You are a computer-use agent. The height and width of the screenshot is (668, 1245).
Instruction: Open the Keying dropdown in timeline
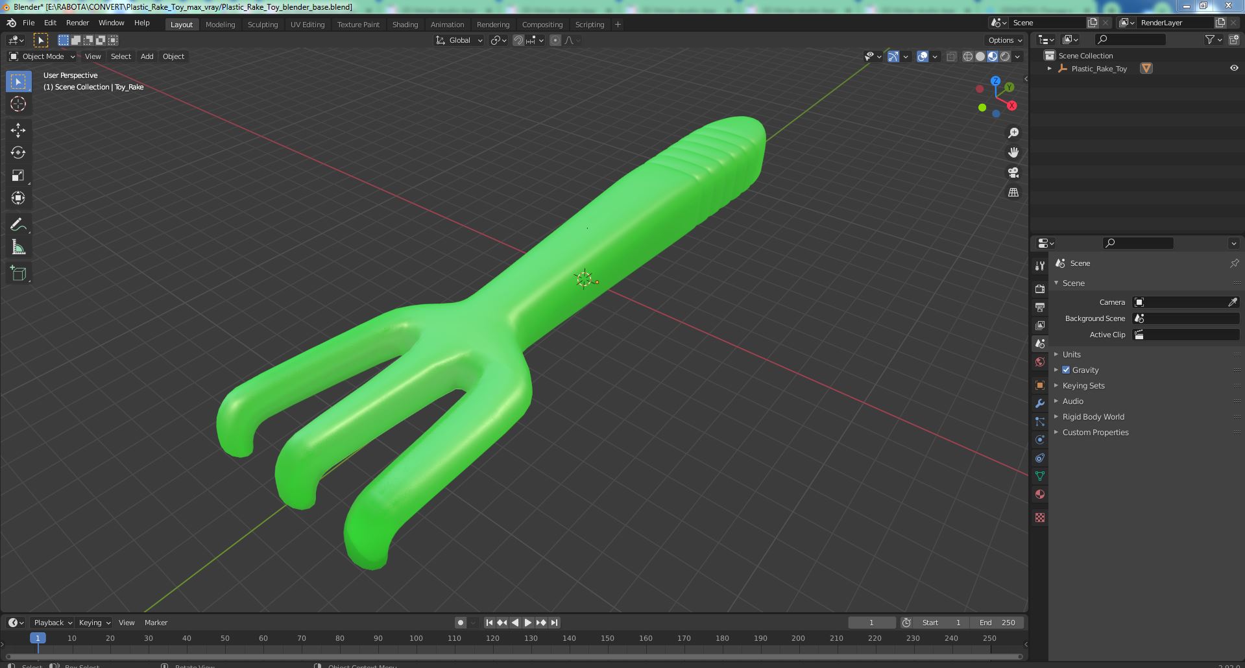[x=95, y=623]
